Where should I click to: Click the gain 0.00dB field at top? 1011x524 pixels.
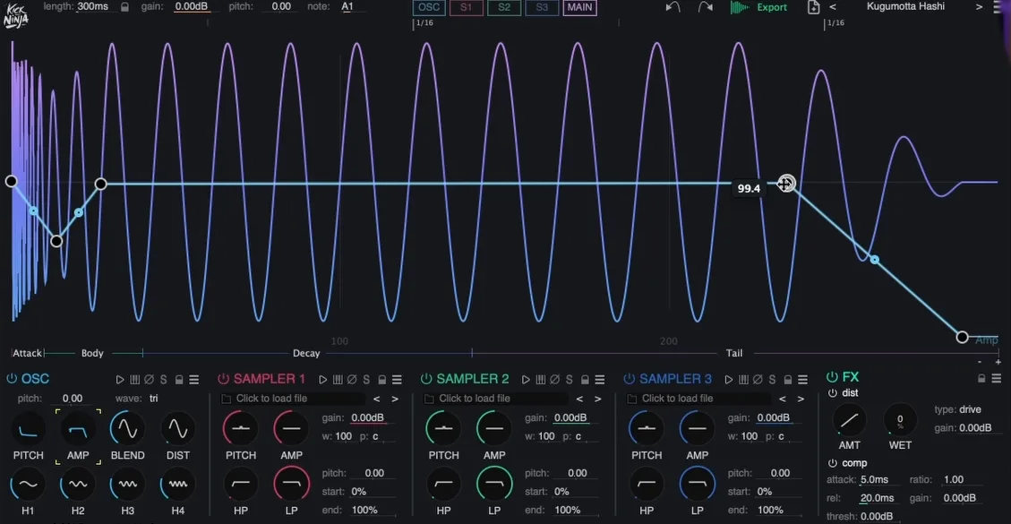click(193, 6)
